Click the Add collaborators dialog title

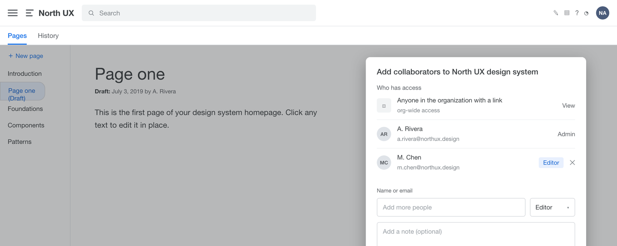(x=457, y=72)
